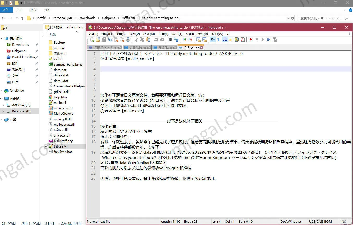Click the New file icon in Notepad++ toolbar

(x=92, y=40)
